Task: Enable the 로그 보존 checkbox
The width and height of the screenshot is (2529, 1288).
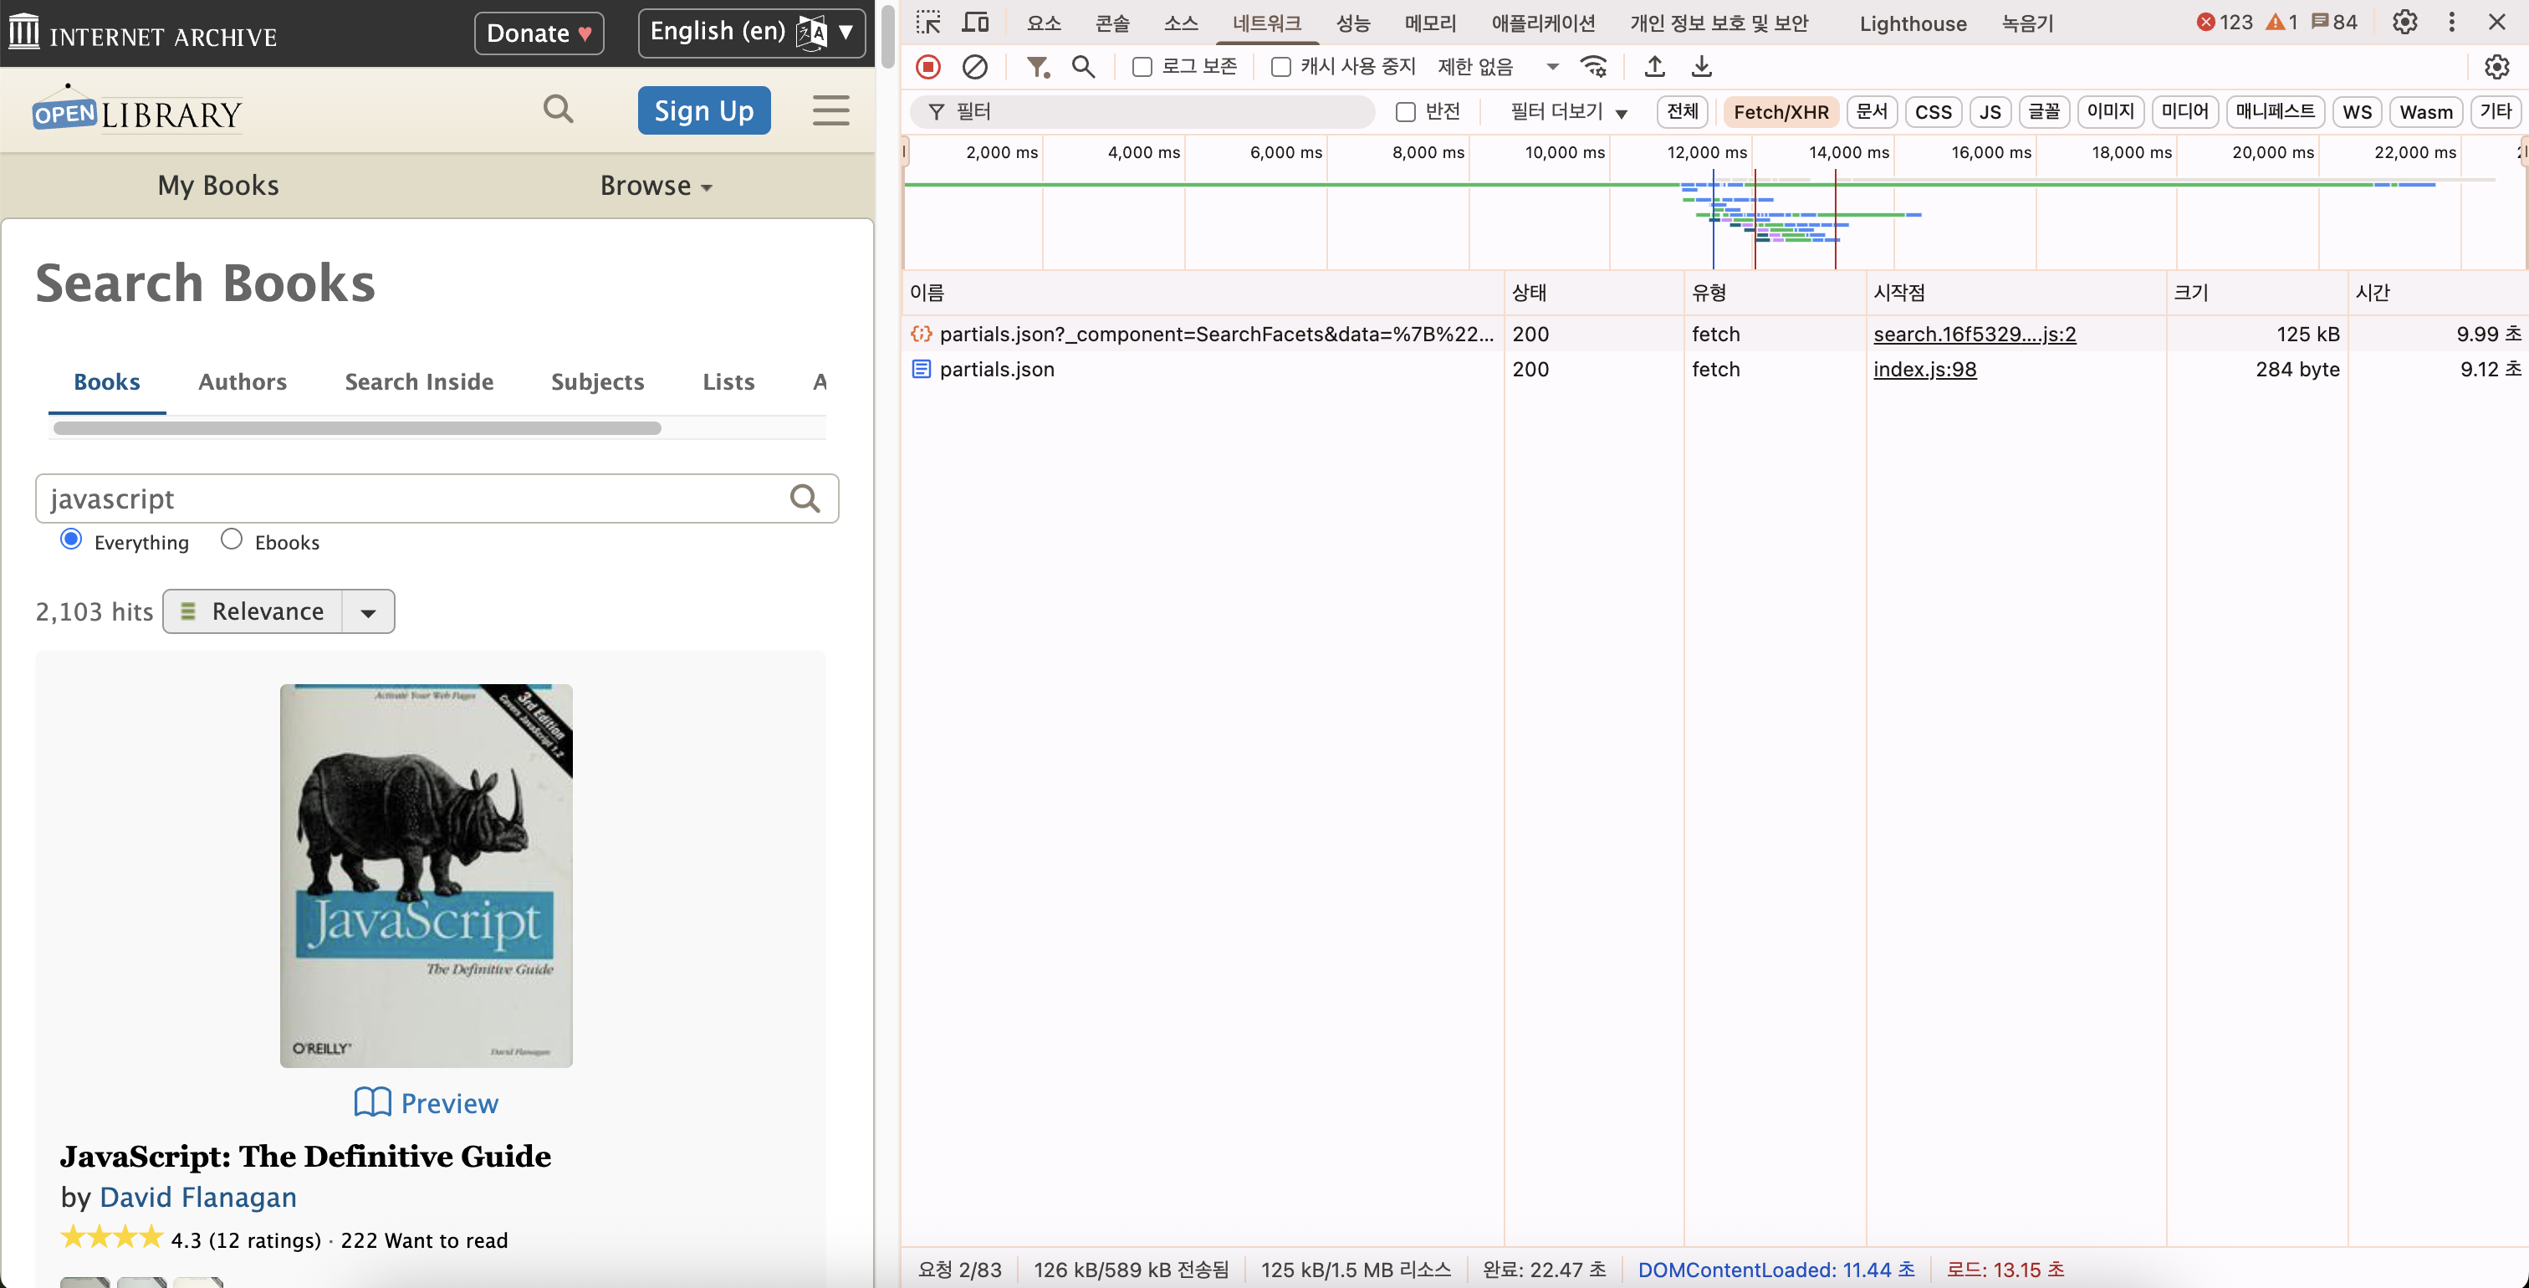Action: (1142, 67)
